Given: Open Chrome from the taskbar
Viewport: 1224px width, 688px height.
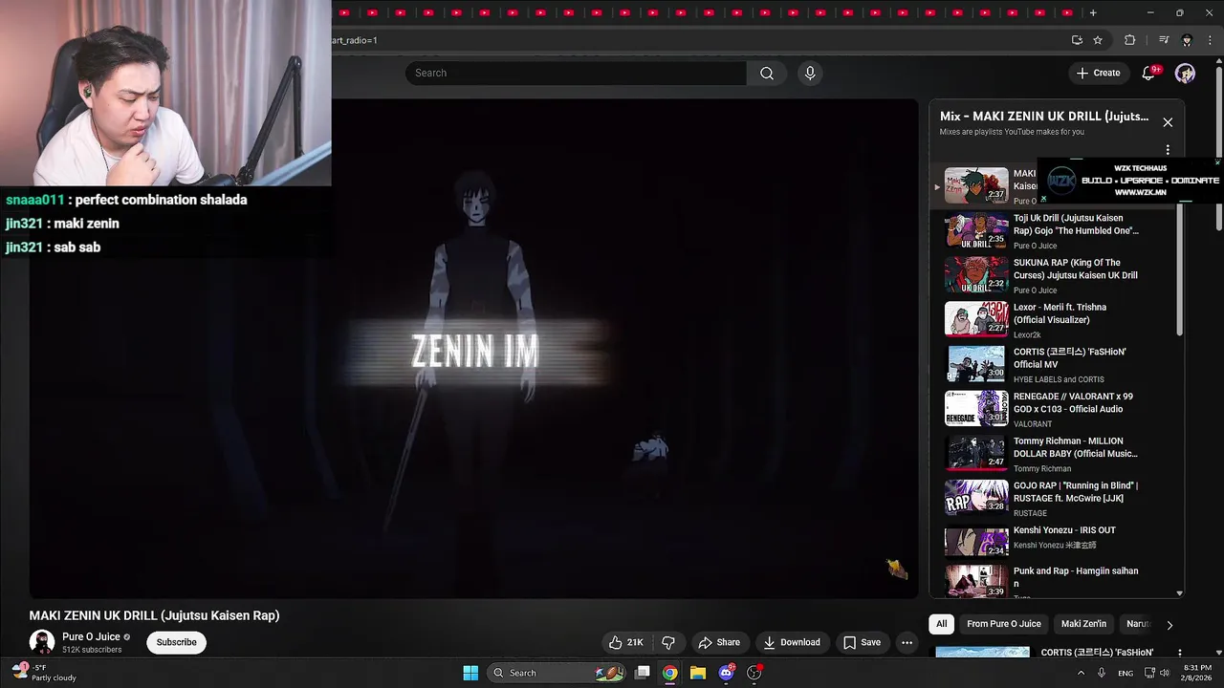Looking at the screenshot, I should coord(670,673).
